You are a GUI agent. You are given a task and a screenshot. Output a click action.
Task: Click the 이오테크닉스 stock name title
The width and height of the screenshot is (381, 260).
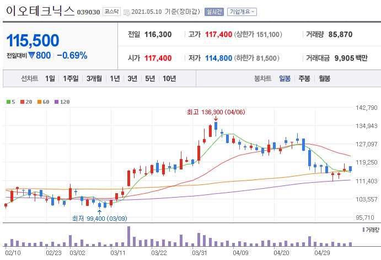pyautogui.click(x=40, y=11)
